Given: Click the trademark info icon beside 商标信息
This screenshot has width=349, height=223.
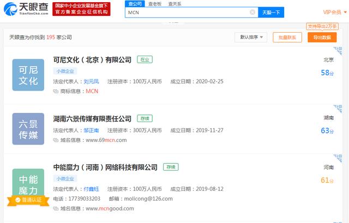Looking at the screenshot, I should click(56, 91).
